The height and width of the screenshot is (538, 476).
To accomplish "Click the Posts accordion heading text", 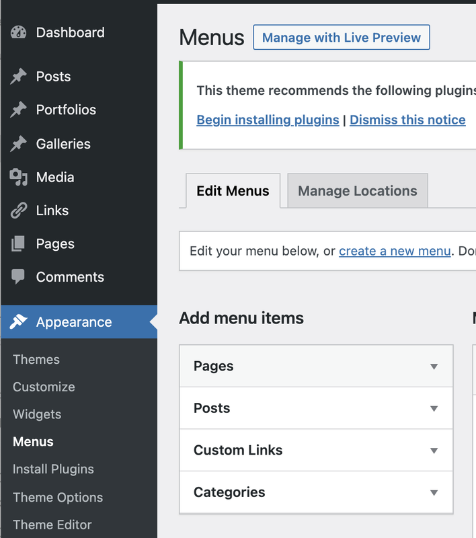I will (212, 408).
